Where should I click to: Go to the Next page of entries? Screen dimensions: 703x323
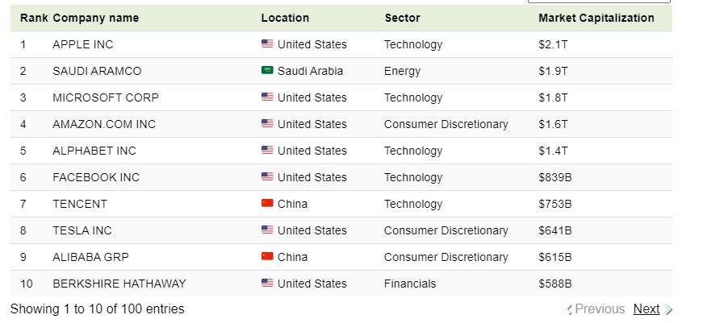pyautogui.click(x=646, y=309)
